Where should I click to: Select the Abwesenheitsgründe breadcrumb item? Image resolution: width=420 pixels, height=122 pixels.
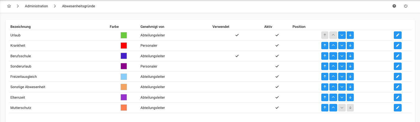point(79,6)
